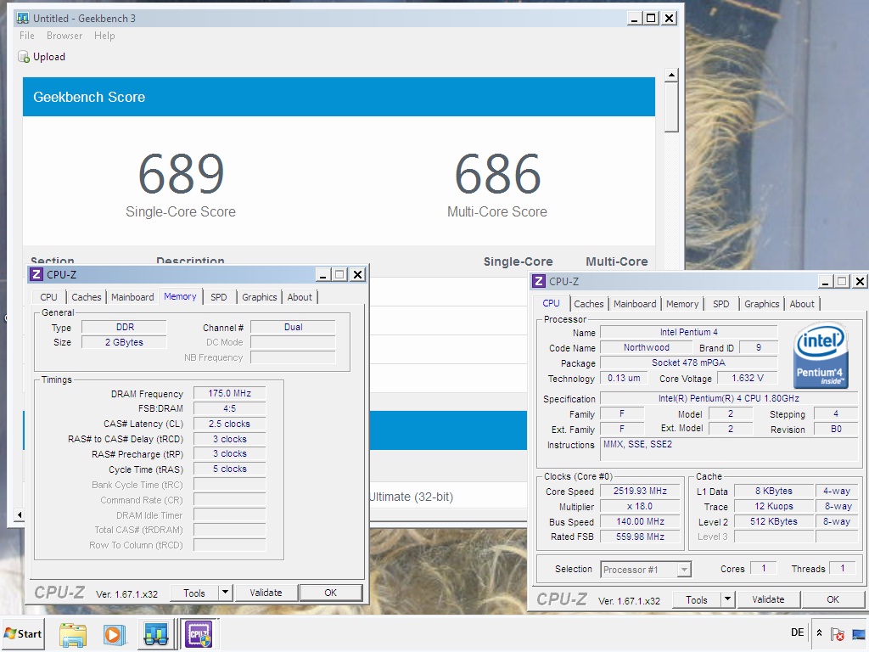Click the network tray icon
Viewport: 869px width, 652px height.
(x=859, y=633)
